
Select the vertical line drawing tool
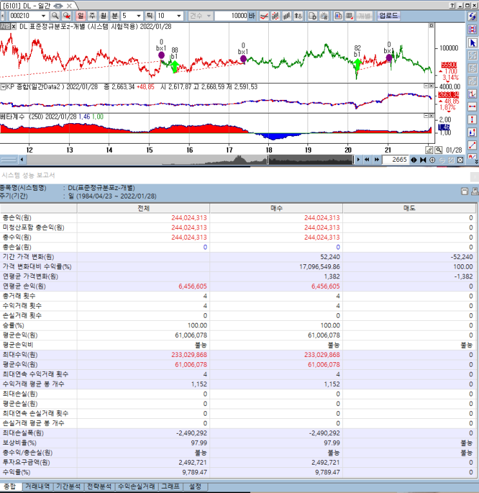pyautogui.click(x=472, y=119)
